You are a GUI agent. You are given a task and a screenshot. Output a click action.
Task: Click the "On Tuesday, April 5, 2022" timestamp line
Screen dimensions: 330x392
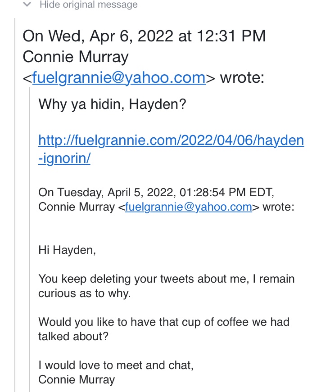coord(156,193)
